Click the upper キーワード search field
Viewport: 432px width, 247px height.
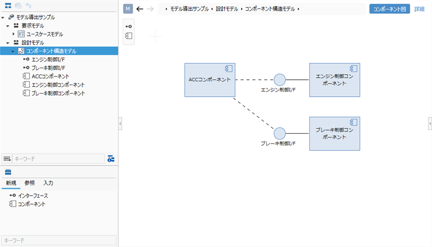(58, 159)
